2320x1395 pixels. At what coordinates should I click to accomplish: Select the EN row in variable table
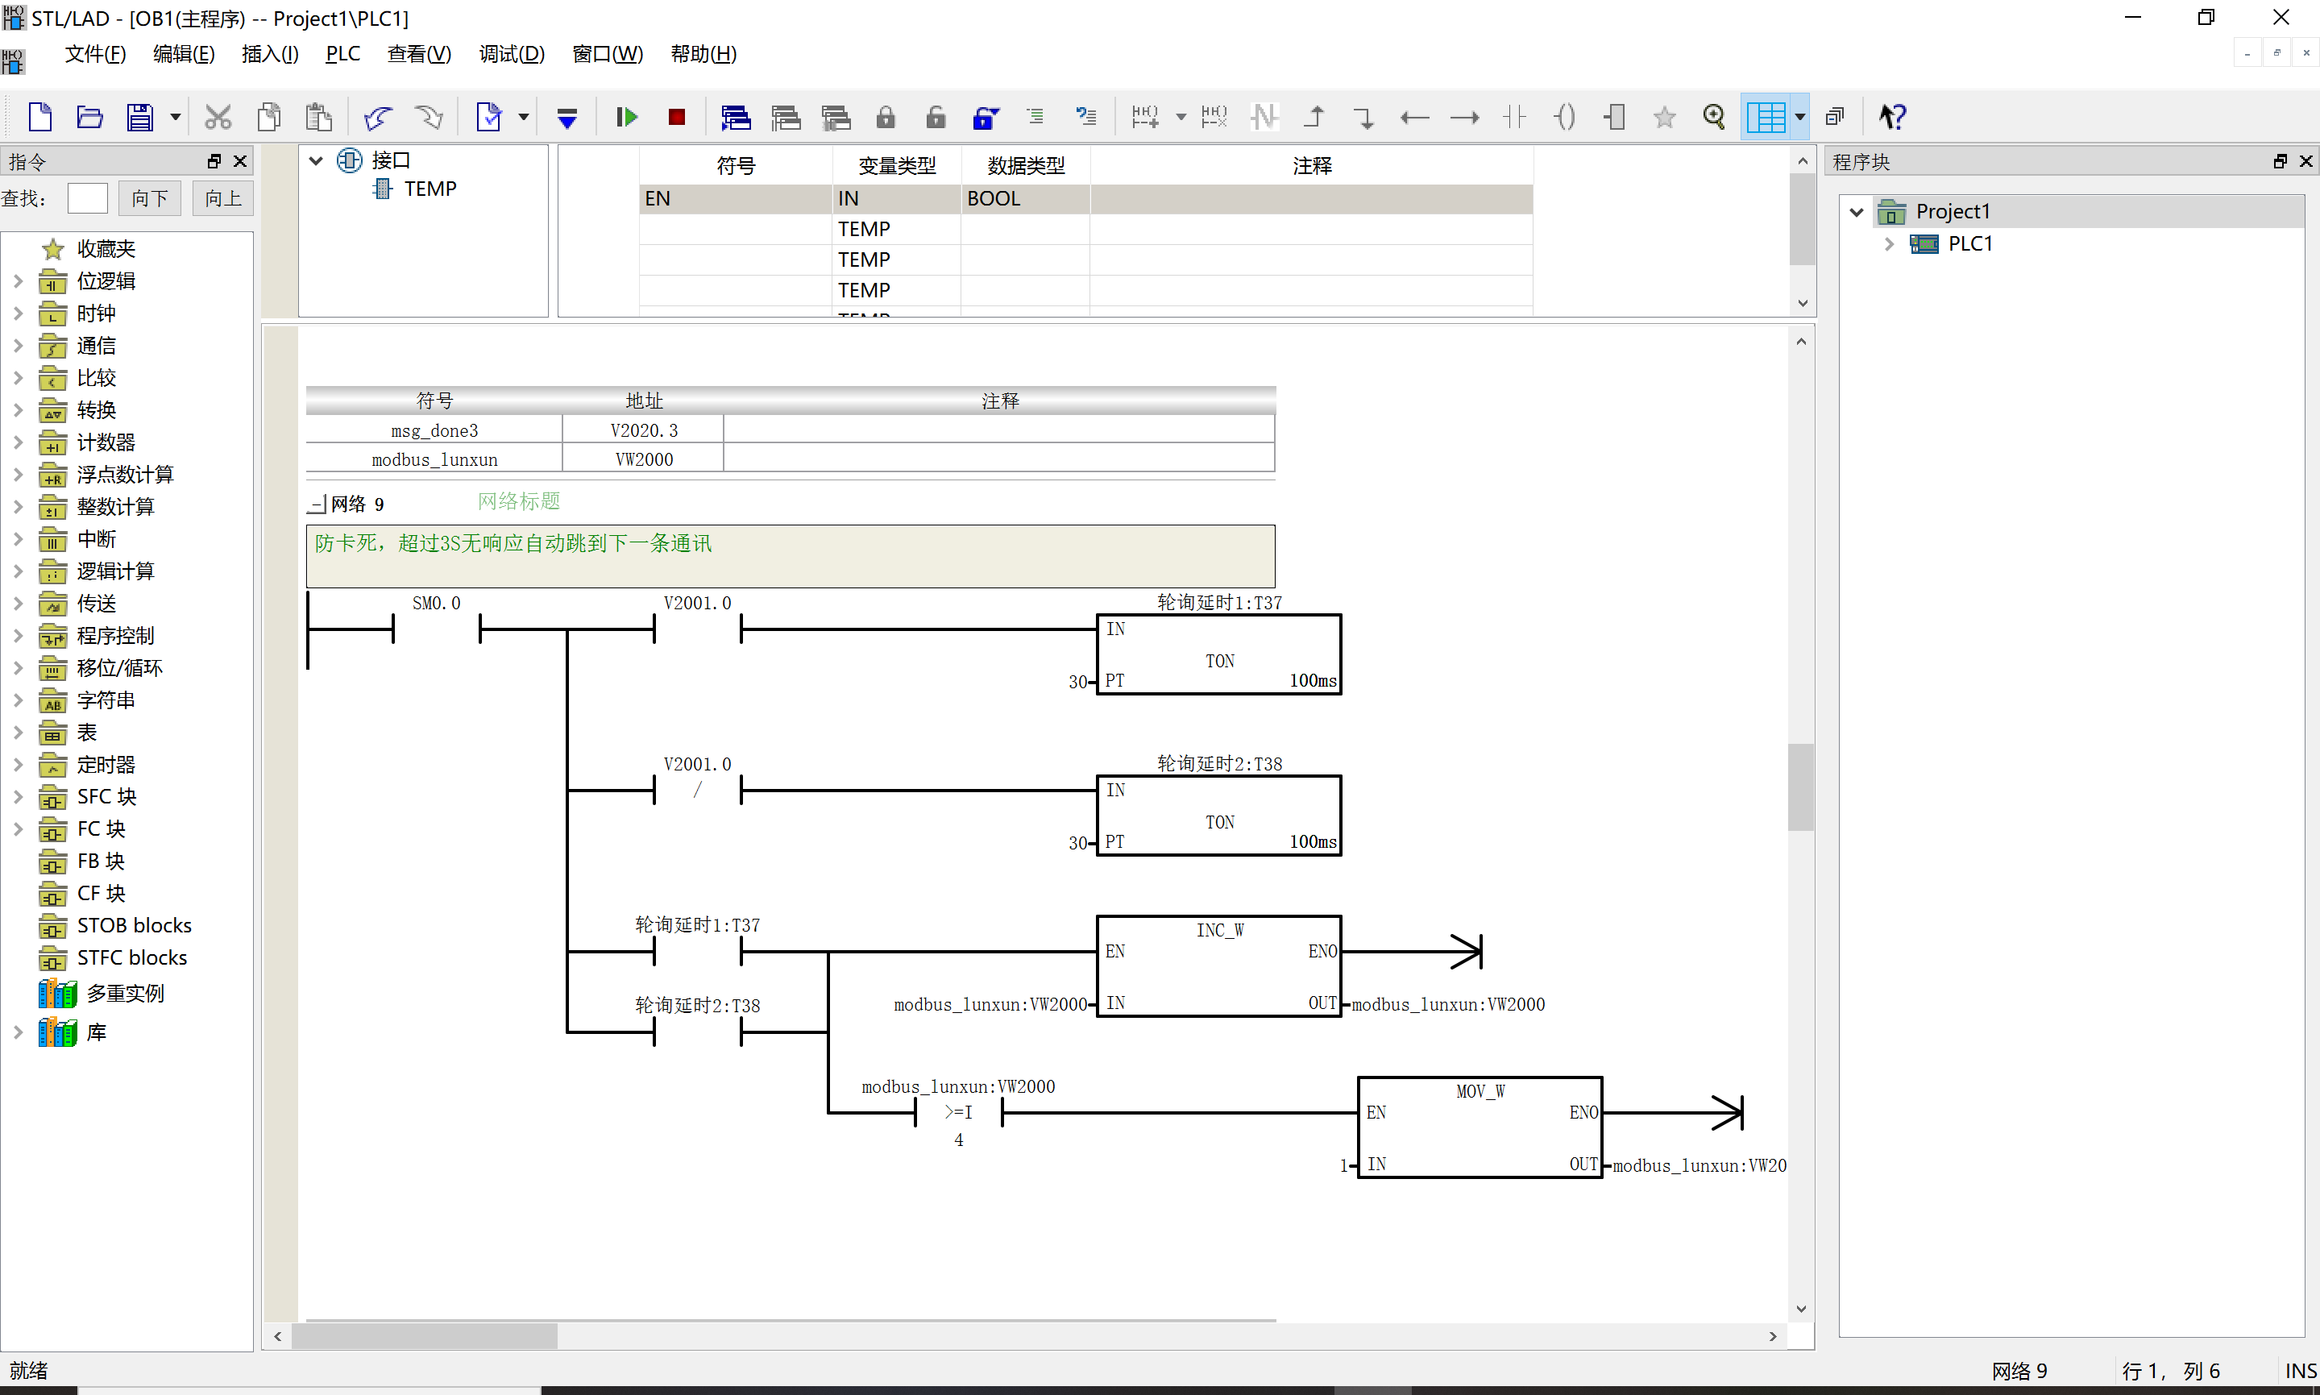click(x=1085, y=198)
